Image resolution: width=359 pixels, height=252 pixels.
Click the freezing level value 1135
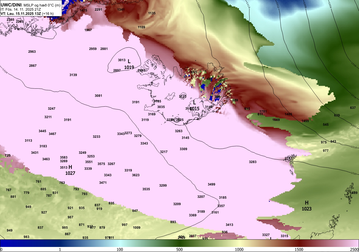point(152,13)
